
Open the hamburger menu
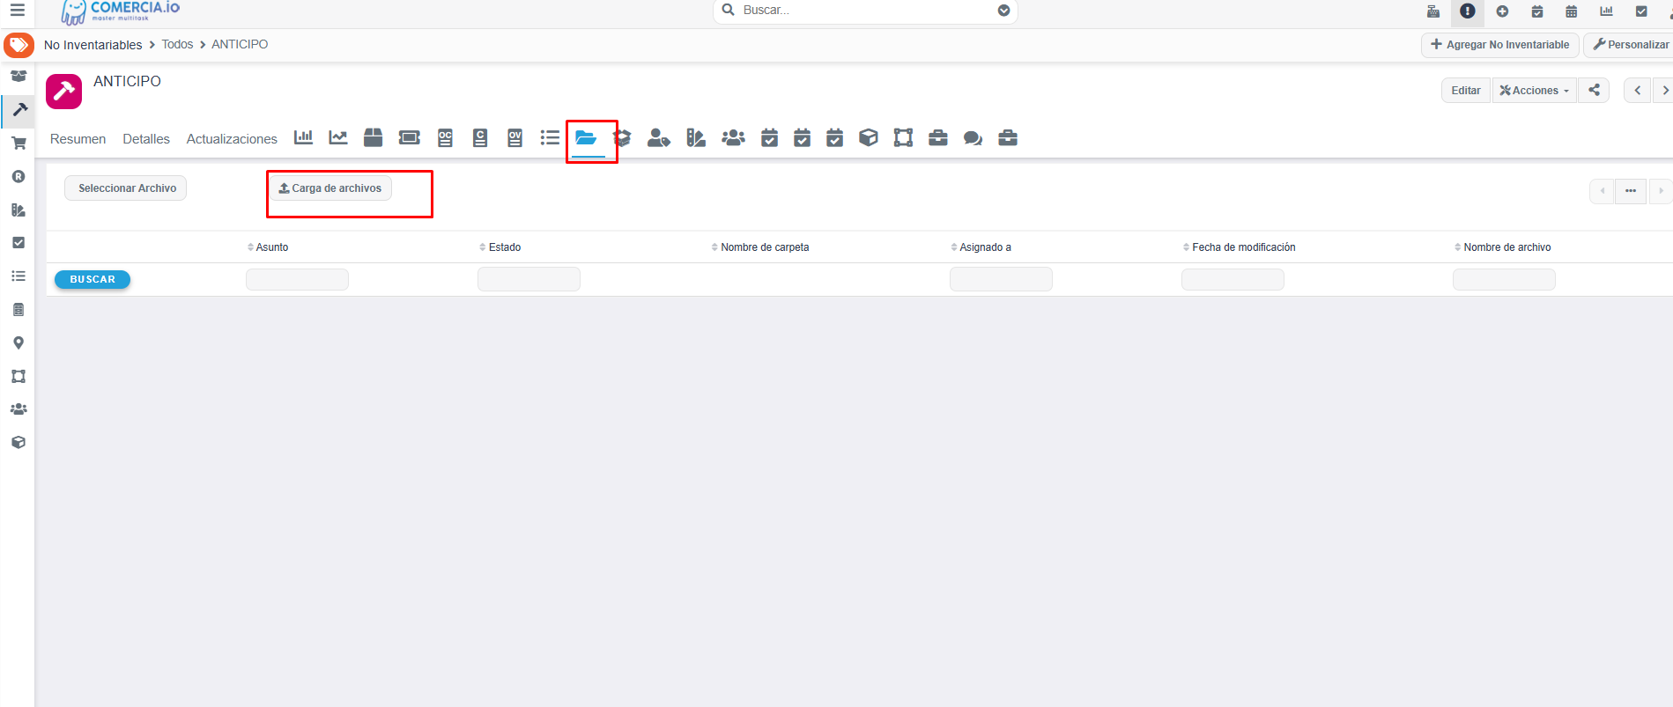tap(17, 11)
